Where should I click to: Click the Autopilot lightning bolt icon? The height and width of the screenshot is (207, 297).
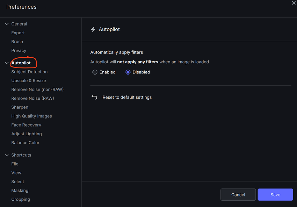pos(93,30)
